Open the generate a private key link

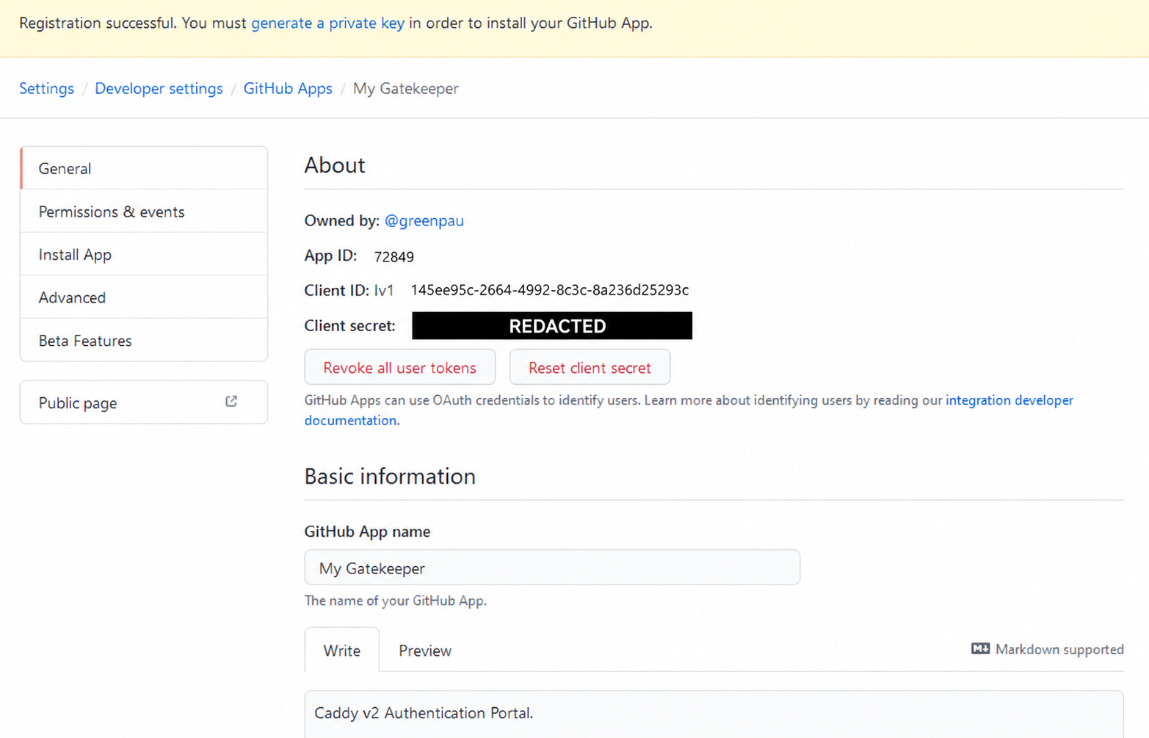click(327, 23)
